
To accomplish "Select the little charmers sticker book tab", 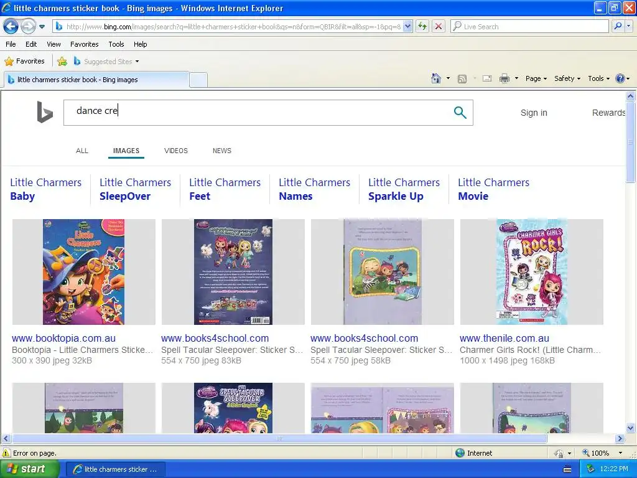I will 96,80.
